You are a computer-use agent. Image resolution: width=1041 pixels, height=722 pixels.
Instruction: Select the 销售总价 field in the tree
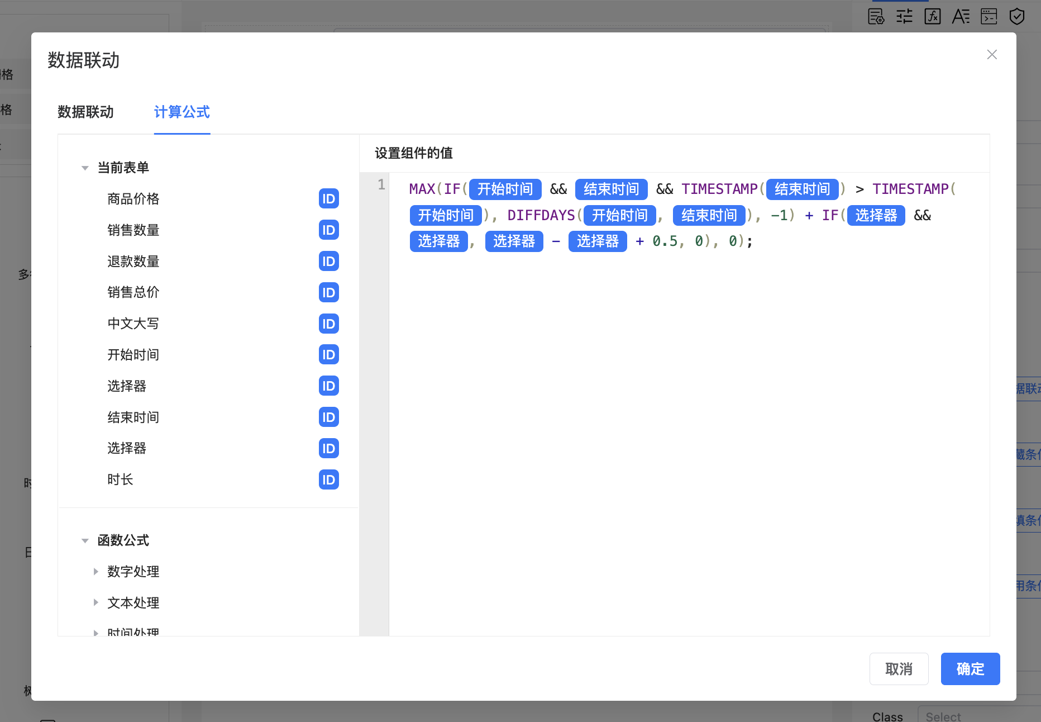(133, 292)
